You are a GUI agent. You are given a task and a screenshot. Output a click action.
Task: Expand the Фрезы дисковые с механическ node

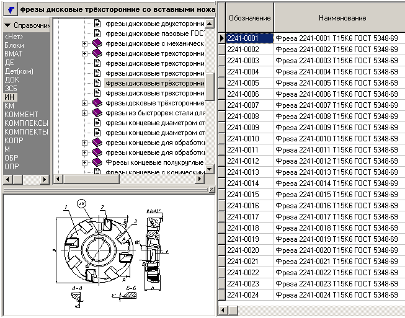[84, 43]
